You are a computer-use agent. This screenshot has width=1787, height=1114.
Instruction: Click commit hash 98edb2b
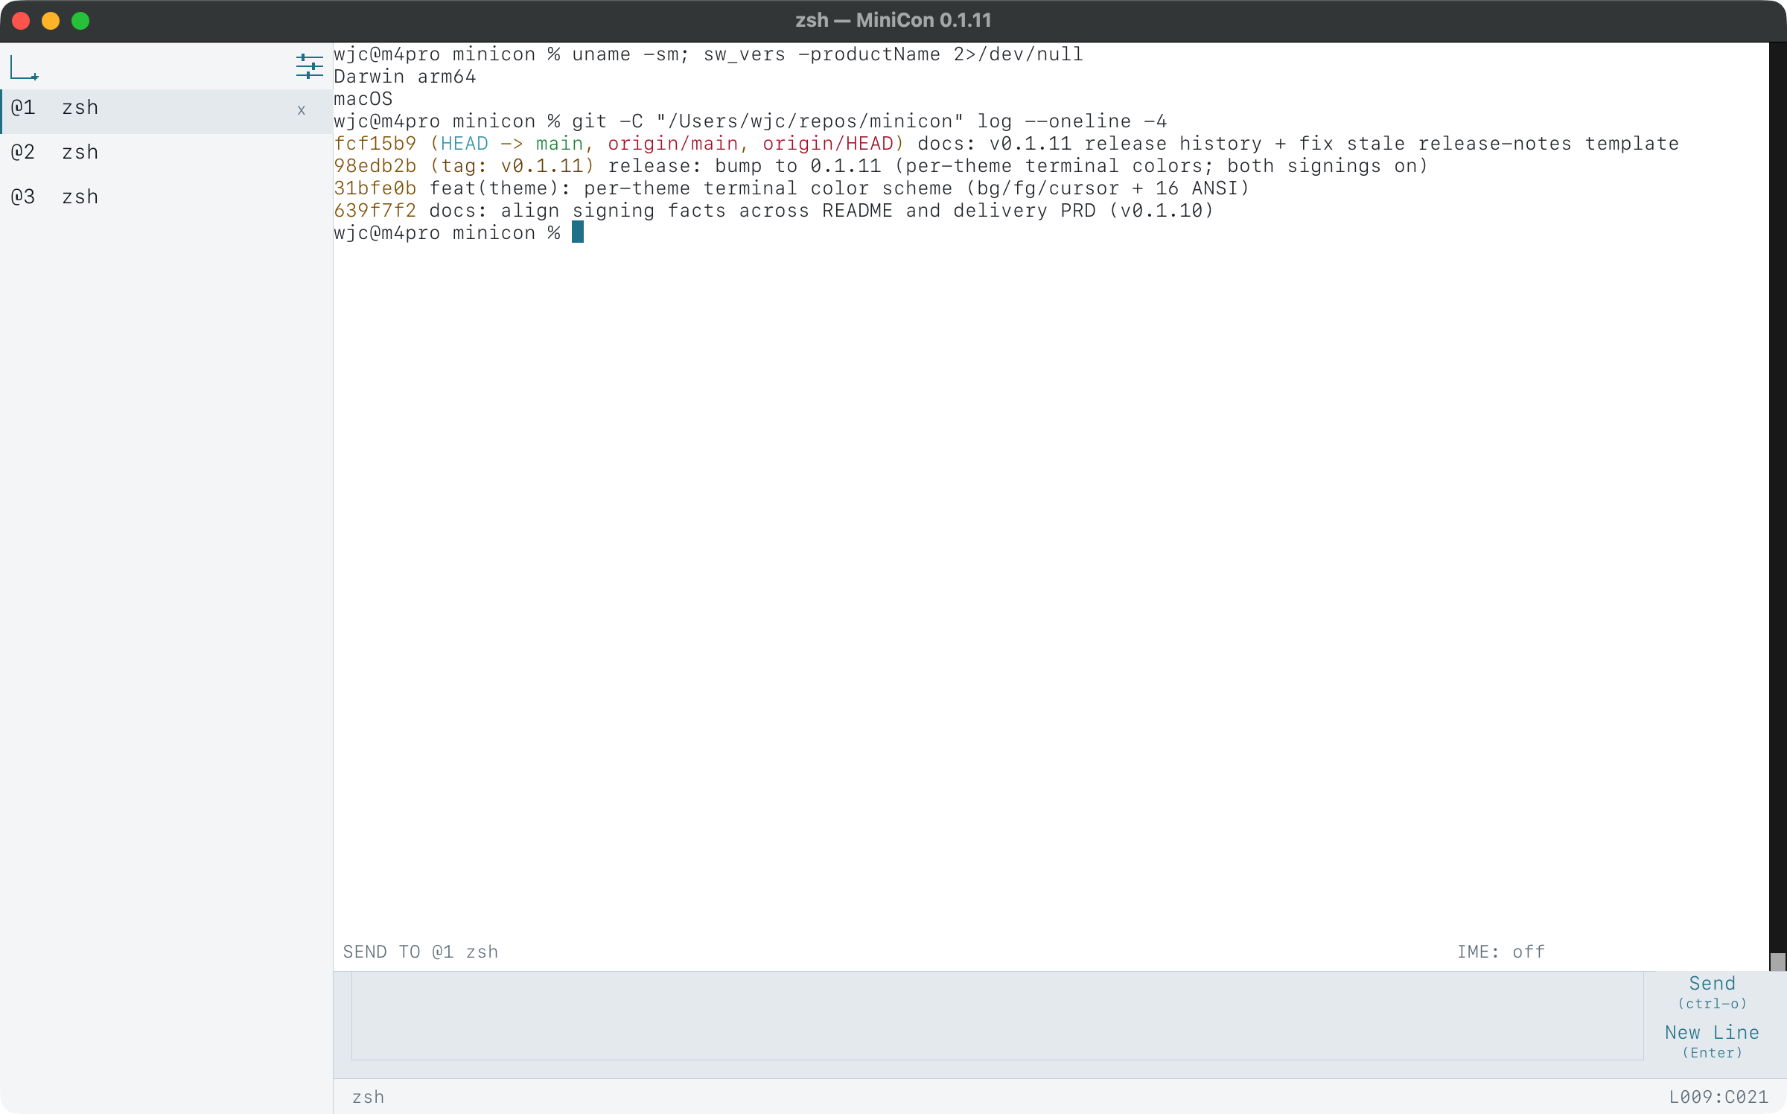(375, 166)
